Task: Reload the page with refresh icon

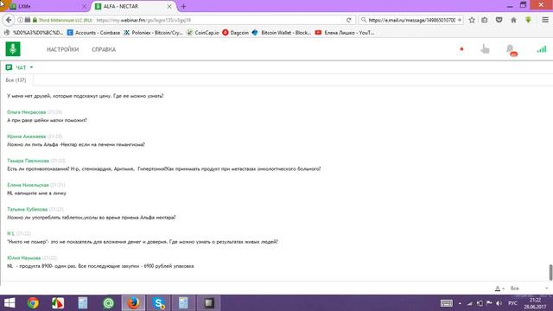Action: click(349, 20)
